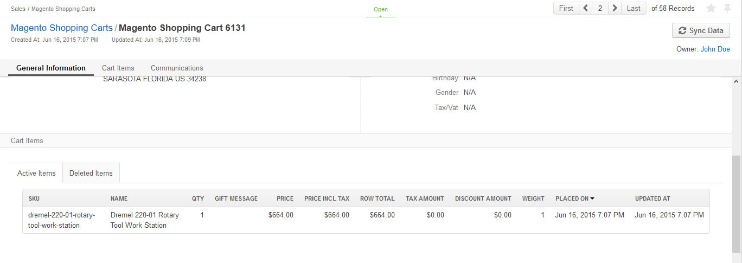Switch to the Cart Items tab
The height and width of the screenshot is (263, 742).
[x=118, y=68]
